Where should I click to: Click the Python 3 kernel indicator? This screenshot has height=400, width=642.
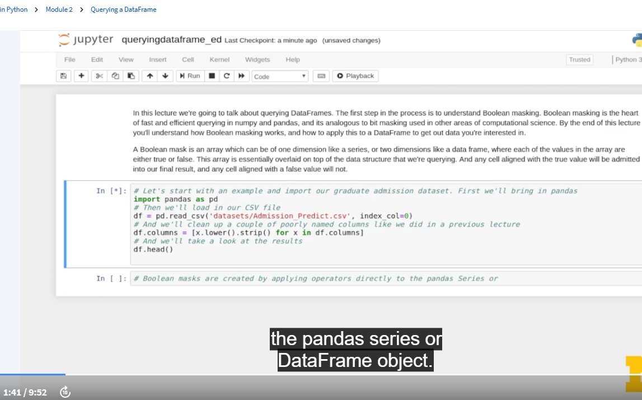pos(629,59)
